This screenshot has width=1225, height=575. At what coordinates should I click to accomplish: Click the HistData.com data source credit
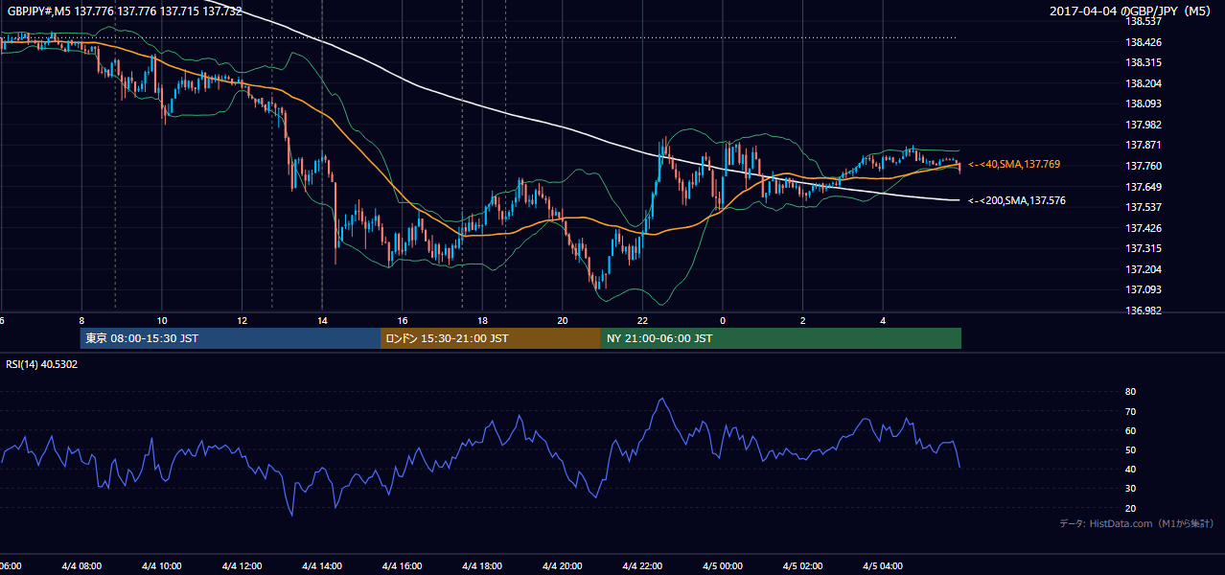click(1138, 523)
